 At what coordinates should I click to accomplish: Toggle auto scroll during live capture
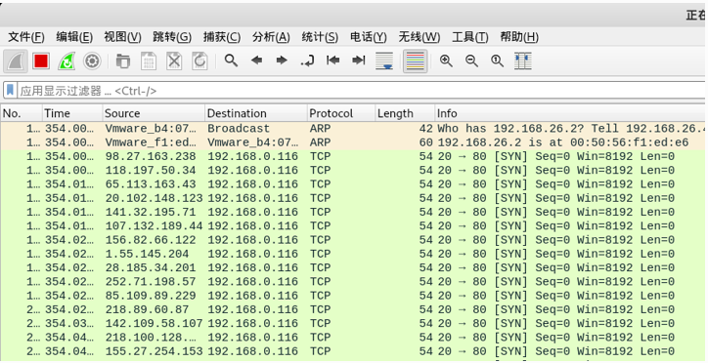[384, 61]
